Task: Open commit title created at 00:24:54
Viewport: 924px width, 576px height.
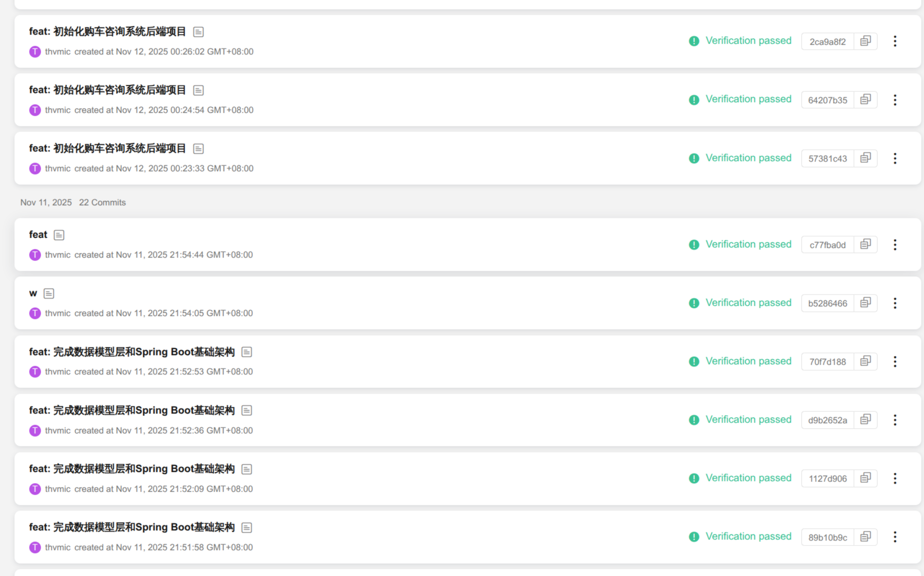Action: [x=108, y=90]
